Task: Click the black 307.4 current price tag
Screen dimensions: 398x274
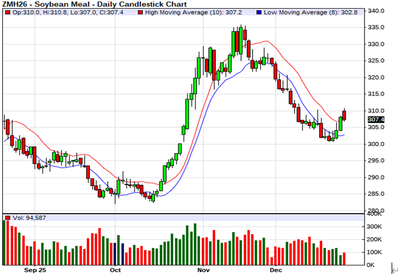Action: tap(376, 120)
